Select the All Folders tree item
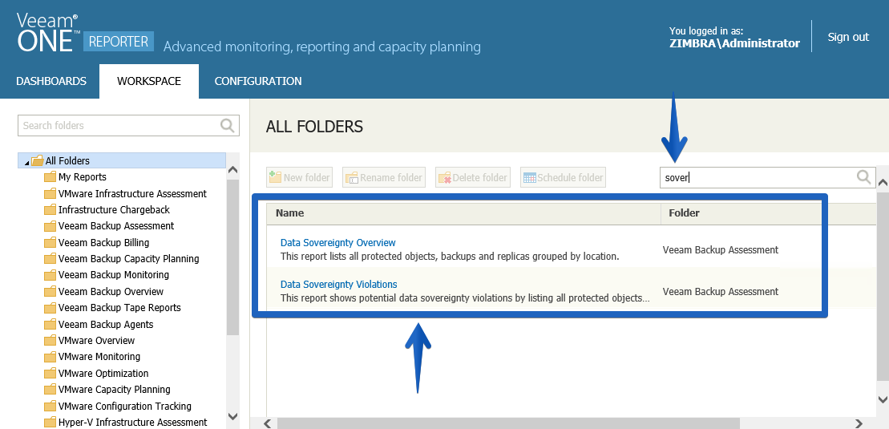 pyautogui.click(x=122, y=160)
